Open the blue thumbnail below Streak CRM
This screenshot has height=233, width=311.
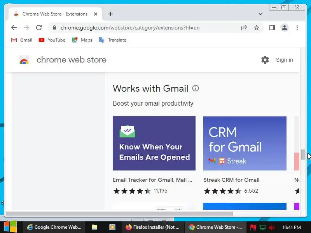coord(245,206)
